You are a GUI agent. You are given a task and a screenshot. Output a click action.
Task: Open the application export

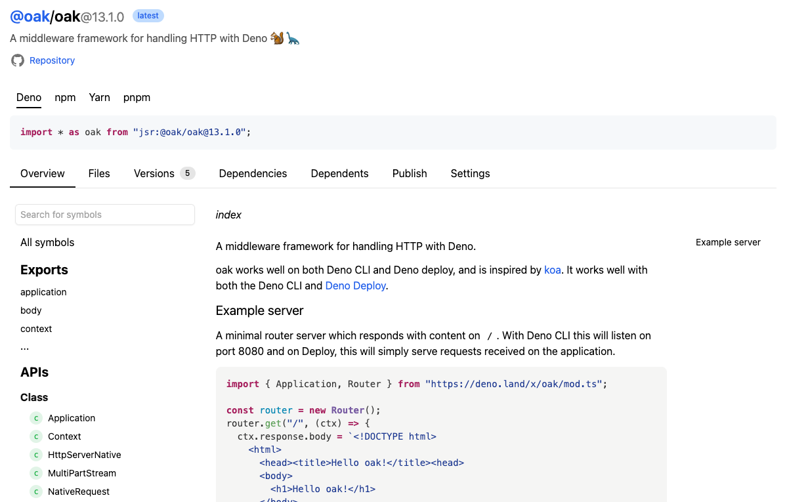point(43,292)
